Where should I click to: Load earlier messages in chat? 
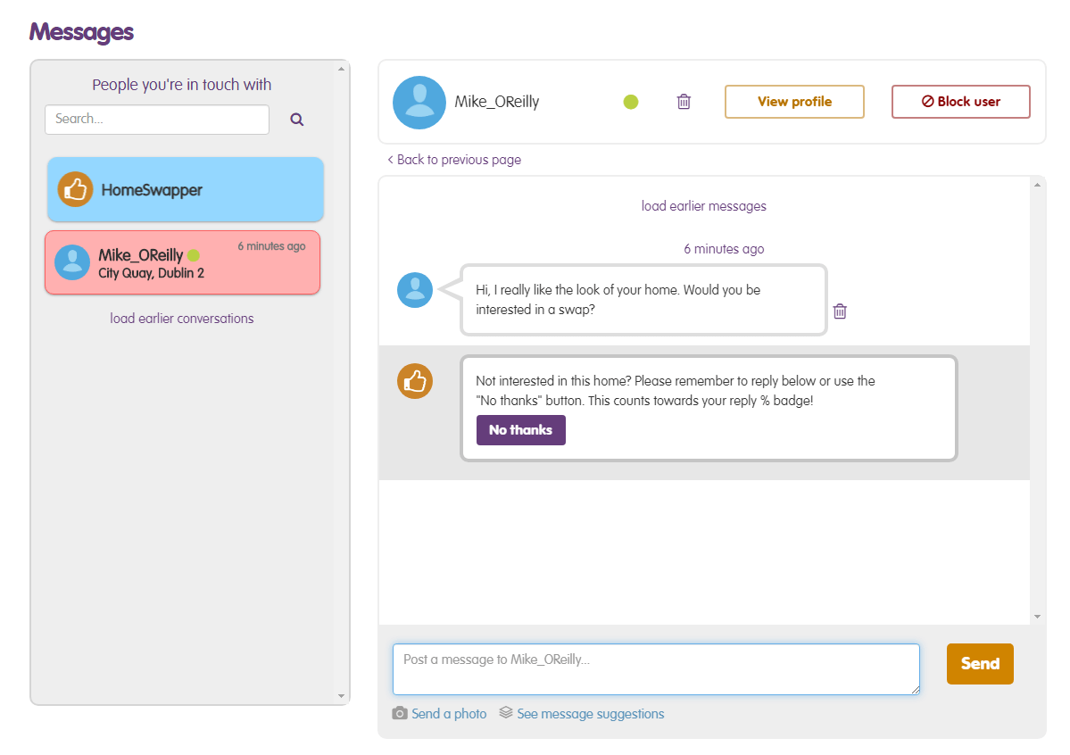point(703,206)
